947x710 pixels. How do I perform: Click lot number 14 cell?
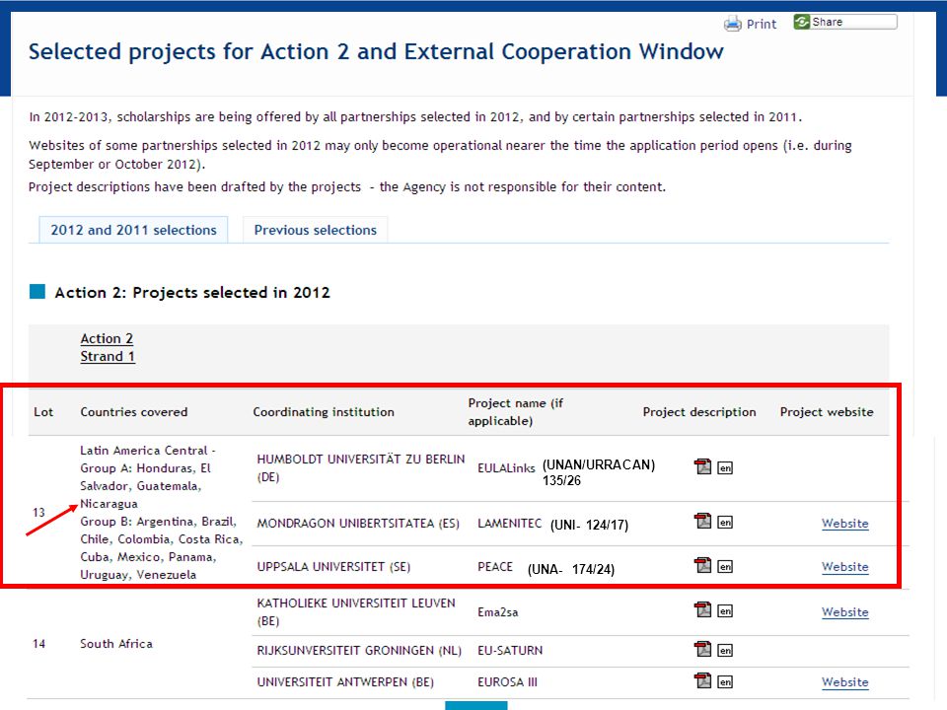[x=38, y=644]
